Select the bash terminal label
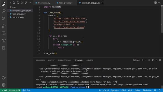The width and height of the screenshot is (163, 92). pyautogui.click(x=137, y=60)
